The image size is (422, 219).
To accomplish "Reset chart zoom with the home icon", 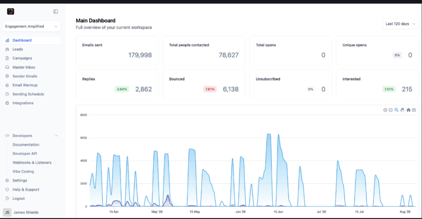I will (408, 110).
